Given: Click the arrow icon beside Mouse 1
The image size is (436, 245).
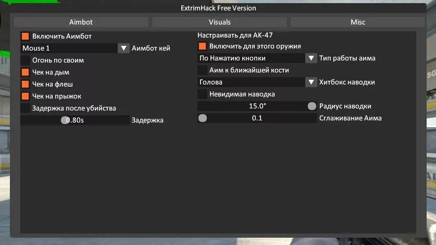Looking at the screenshot, I should 123,48.
